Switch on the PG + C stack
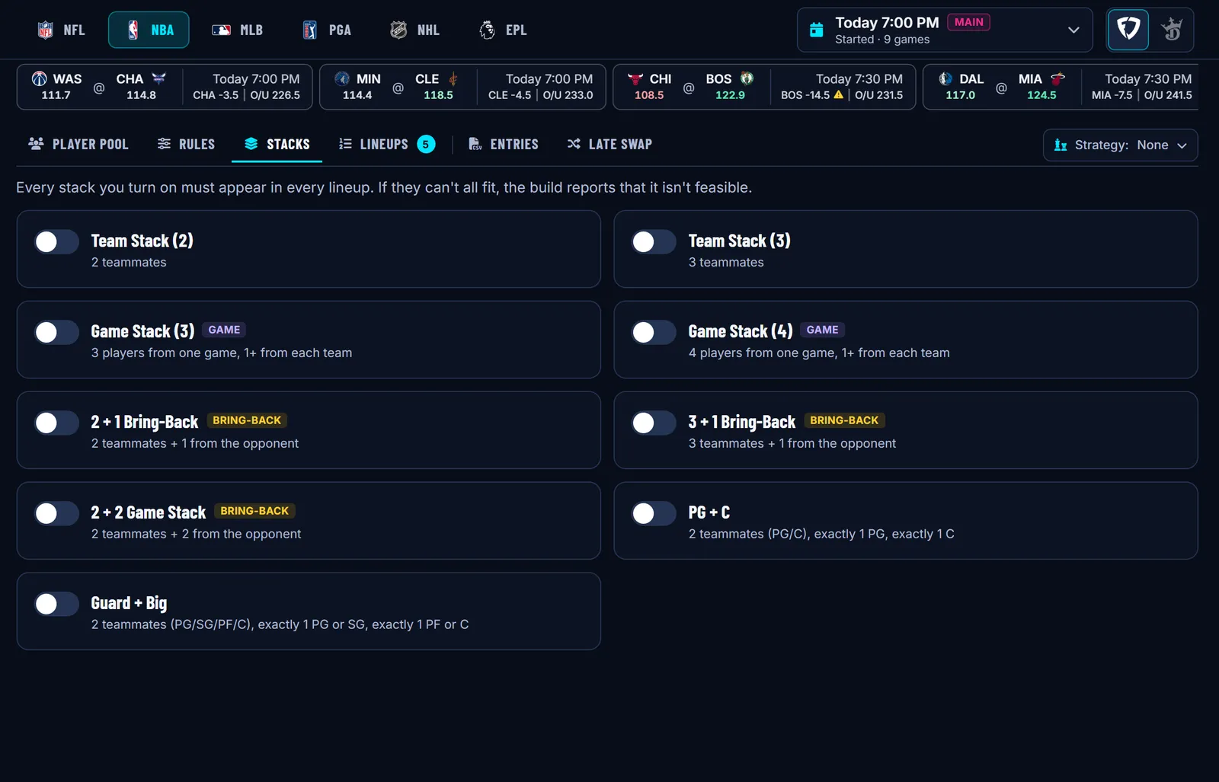The height and width of the screenshot is (782, 1219). point(654,514)
